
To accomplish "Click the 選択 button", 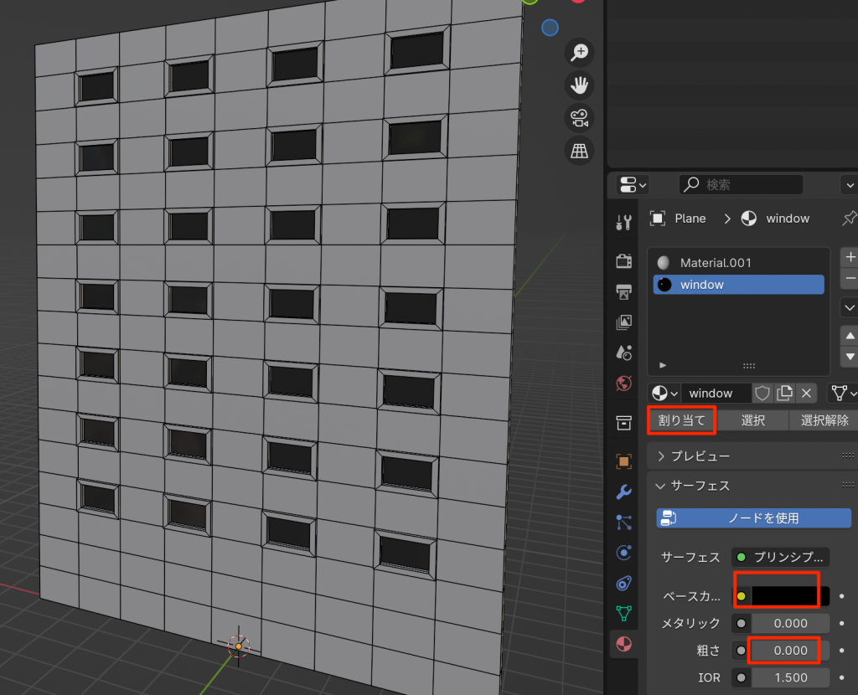I will [752, 420].
